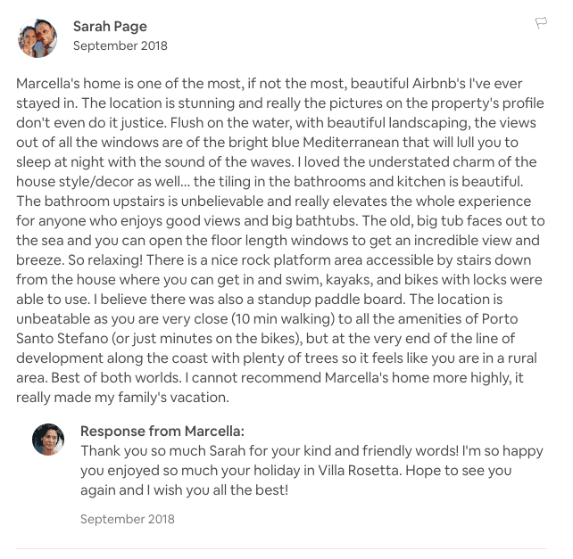The width and height of the screenshot is (573, 559).
Task: Click 'again and I wish you all the best!'
Action: coord(185,490)
